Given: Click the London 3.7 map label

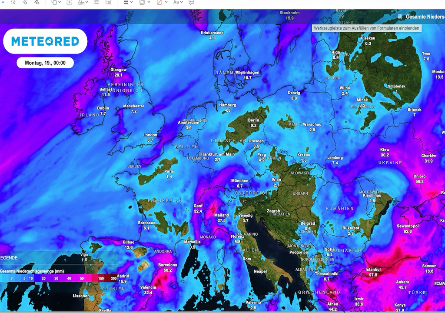Looking at the screenshot, I should pyautogui.click(x=150, y=137).
